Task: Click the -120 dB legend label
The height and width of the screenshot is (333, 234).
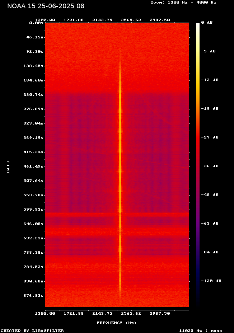Action: click(211, 281)
